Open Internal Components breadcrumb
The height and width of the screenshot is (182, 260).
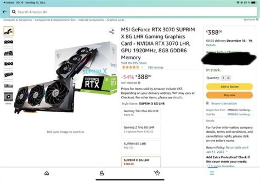click(91, 20)
